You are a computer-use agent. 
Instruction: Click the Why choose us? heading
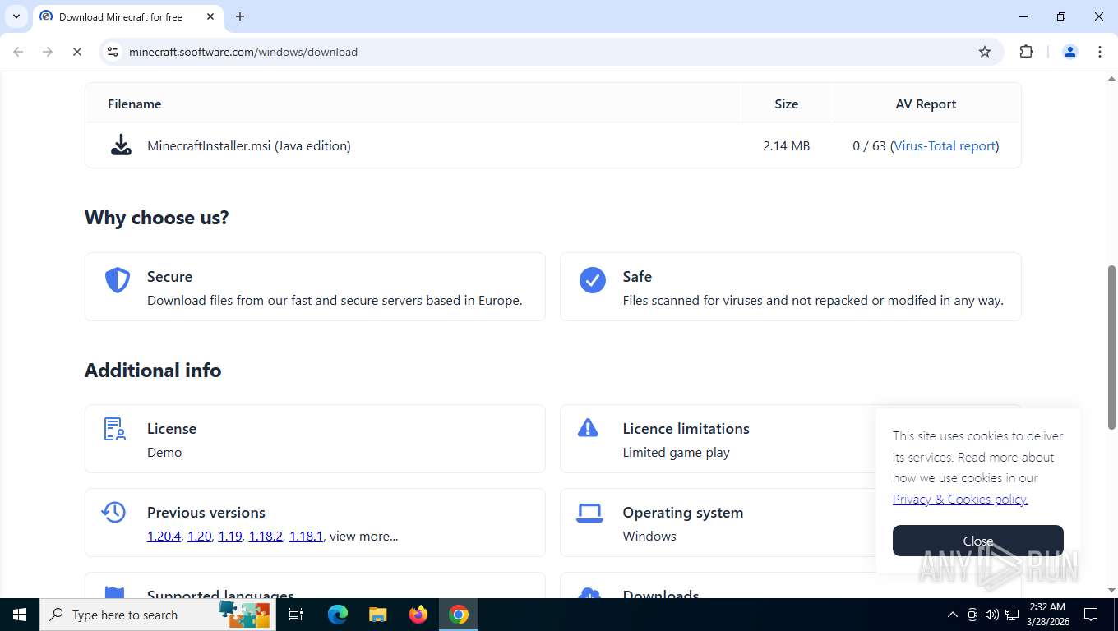pos(157,218)
